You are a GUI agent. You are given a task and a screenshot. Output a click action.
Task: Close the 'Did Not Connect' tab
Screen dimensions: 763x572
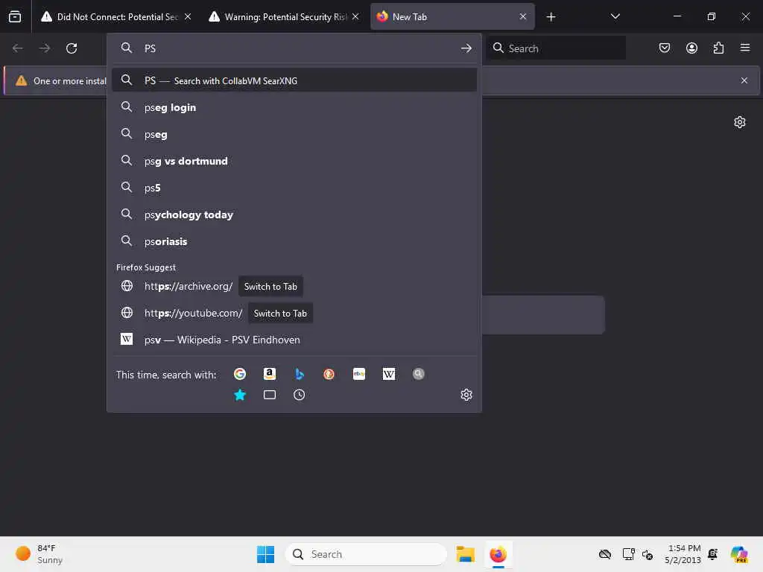(x=188, y=16)
